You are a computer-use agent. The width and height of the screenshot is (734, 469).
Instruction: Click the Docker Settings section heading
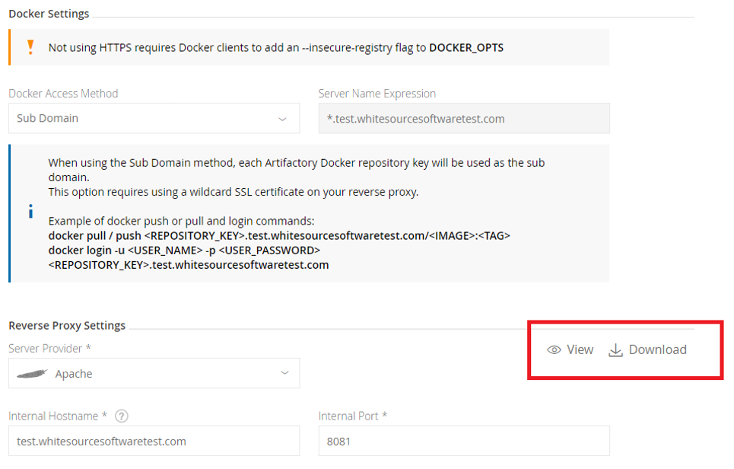click(49, 14)
